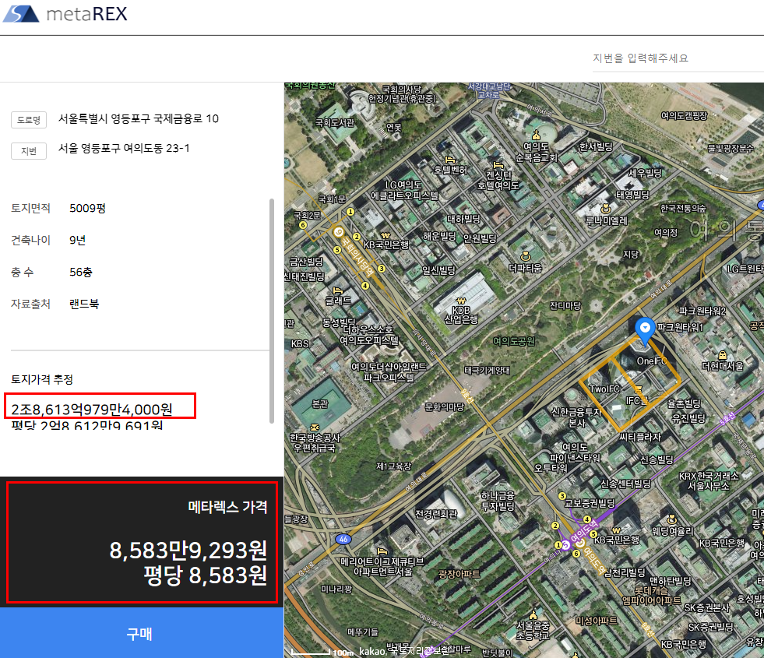764x658 pixels.
Task: Click the blue 구매 purchase button
Action: [141, 633]
